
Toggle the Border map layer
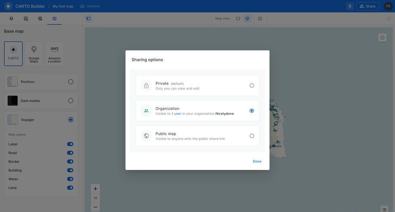click(70, 162)
